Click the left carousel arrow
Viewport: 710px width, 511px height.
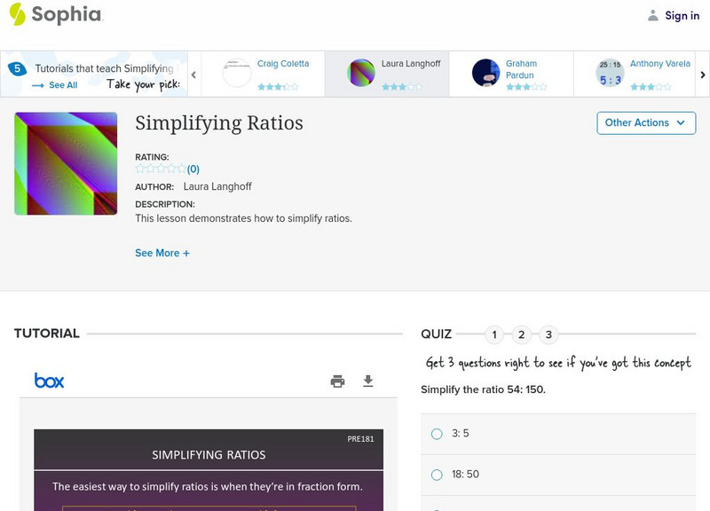(194, 75)
